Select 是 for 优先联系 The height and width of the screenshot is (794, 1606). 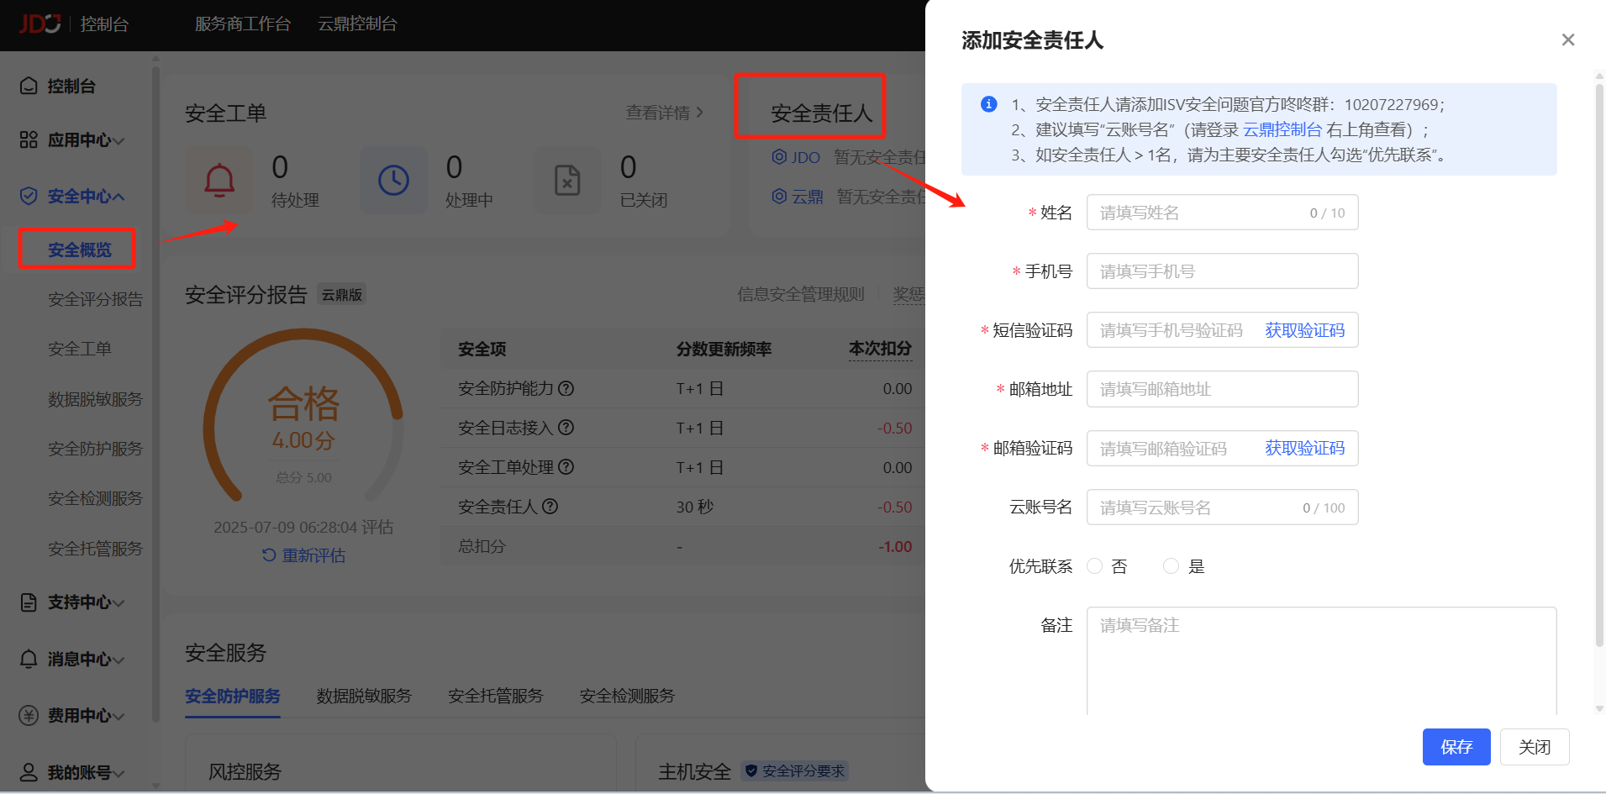tap(1172, 565)
